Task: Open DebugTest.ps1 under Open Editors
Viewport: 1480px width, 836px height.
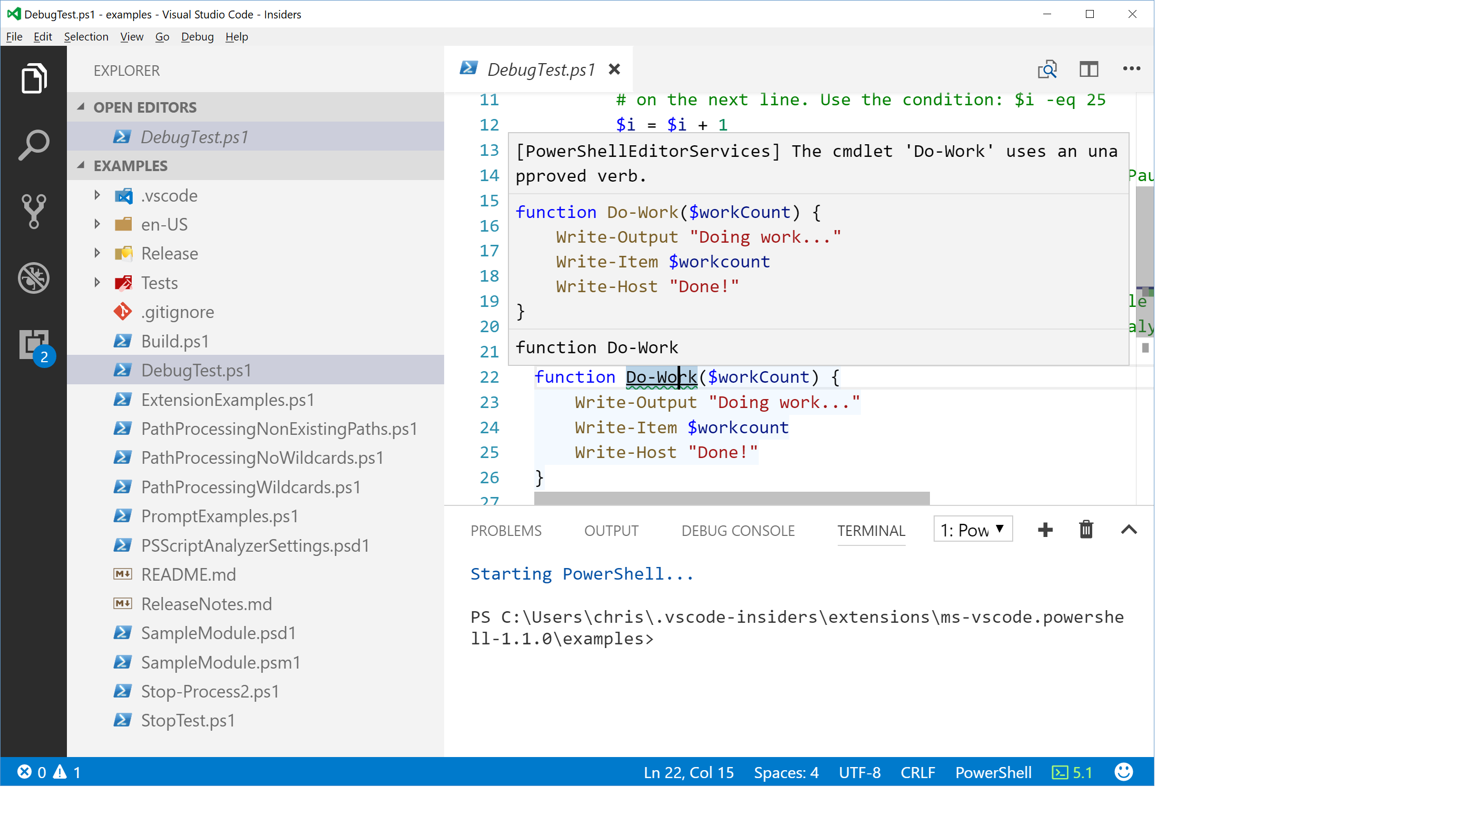Action: 256,137
